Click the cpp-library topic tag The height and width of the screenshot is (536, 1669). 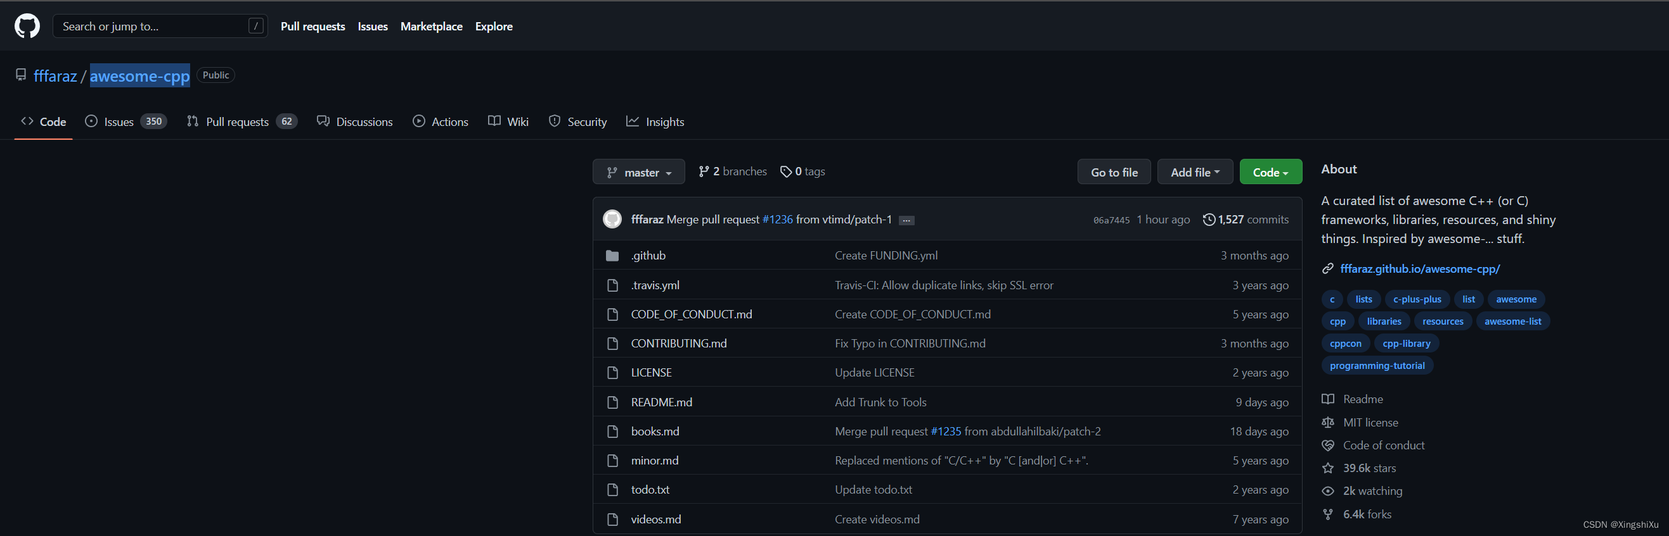[x=1406, y=344]
